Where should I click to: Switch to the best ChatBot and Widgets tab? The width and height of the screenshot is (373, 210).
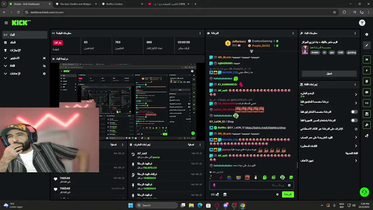click(76, 4)
